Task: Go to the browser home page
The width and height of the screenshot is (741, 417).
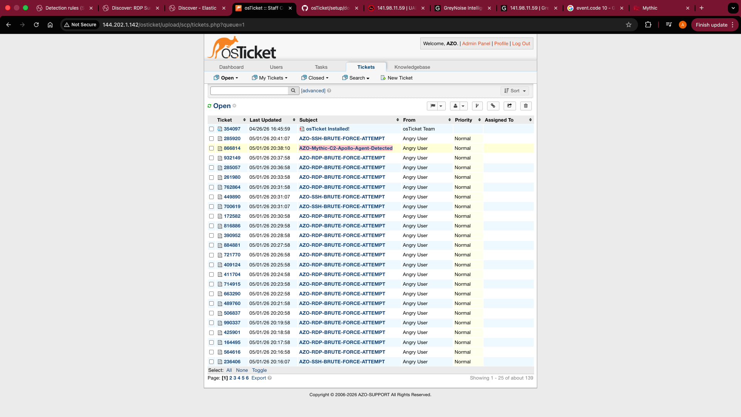Action: (50, 25)
